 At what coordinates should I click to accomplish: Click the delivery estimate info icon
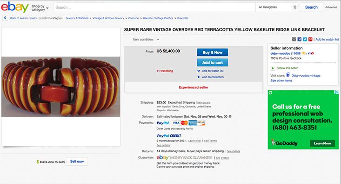pyautogui.click(x=230, y=116)
